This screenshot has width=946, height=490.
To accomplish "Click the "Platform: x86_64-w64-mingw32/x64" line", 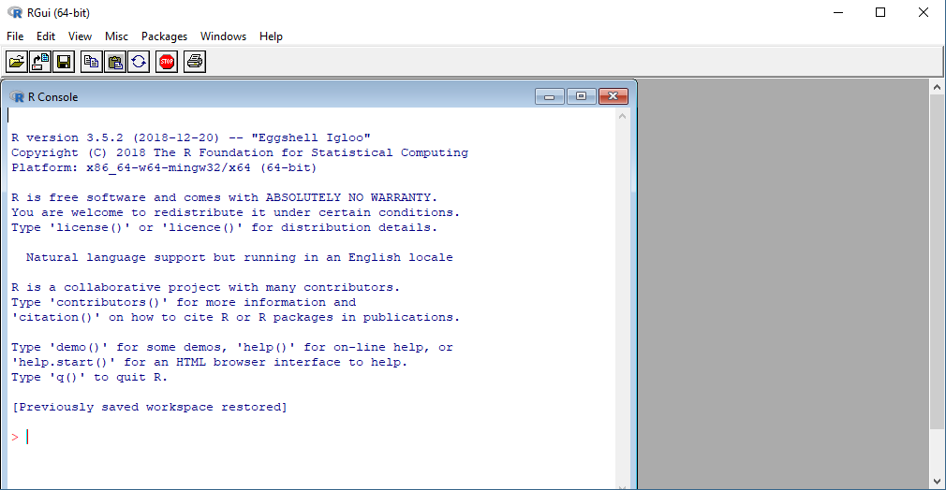I will 164,168.
